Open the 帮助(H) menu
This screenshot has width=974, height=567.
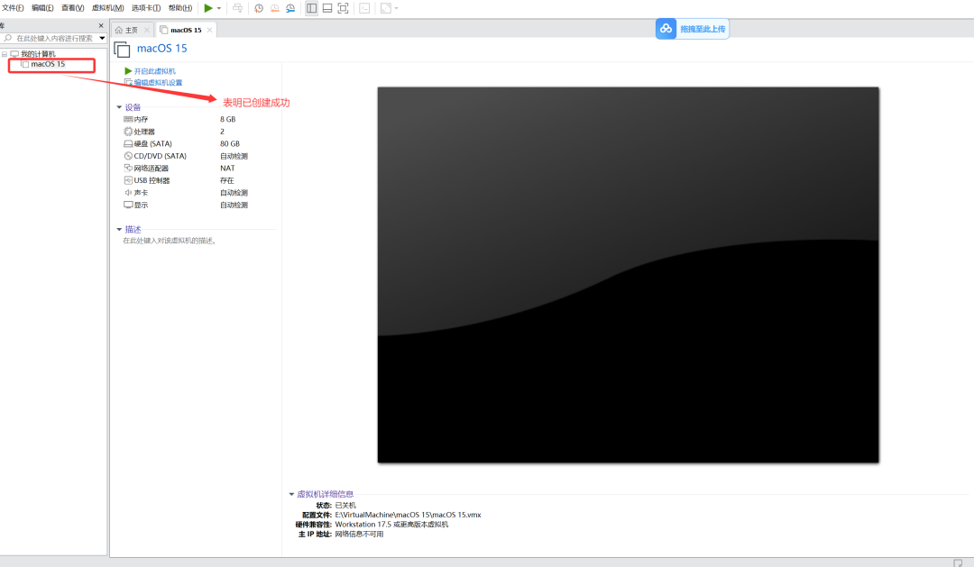[x=180, y=8]
